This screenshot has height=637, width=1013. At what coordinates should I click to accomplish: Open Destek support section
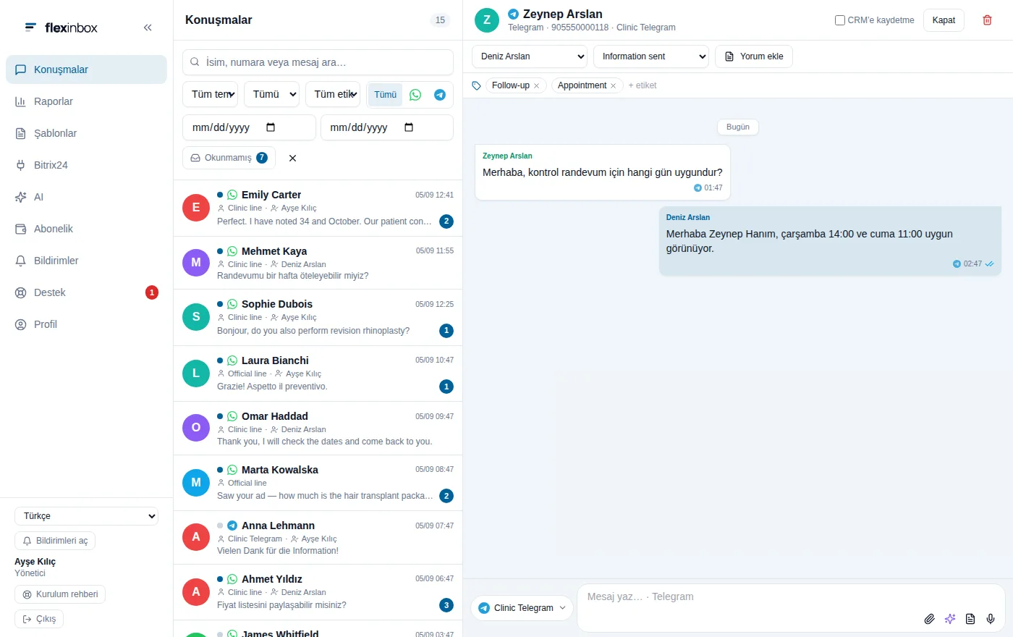click(86, 292)
